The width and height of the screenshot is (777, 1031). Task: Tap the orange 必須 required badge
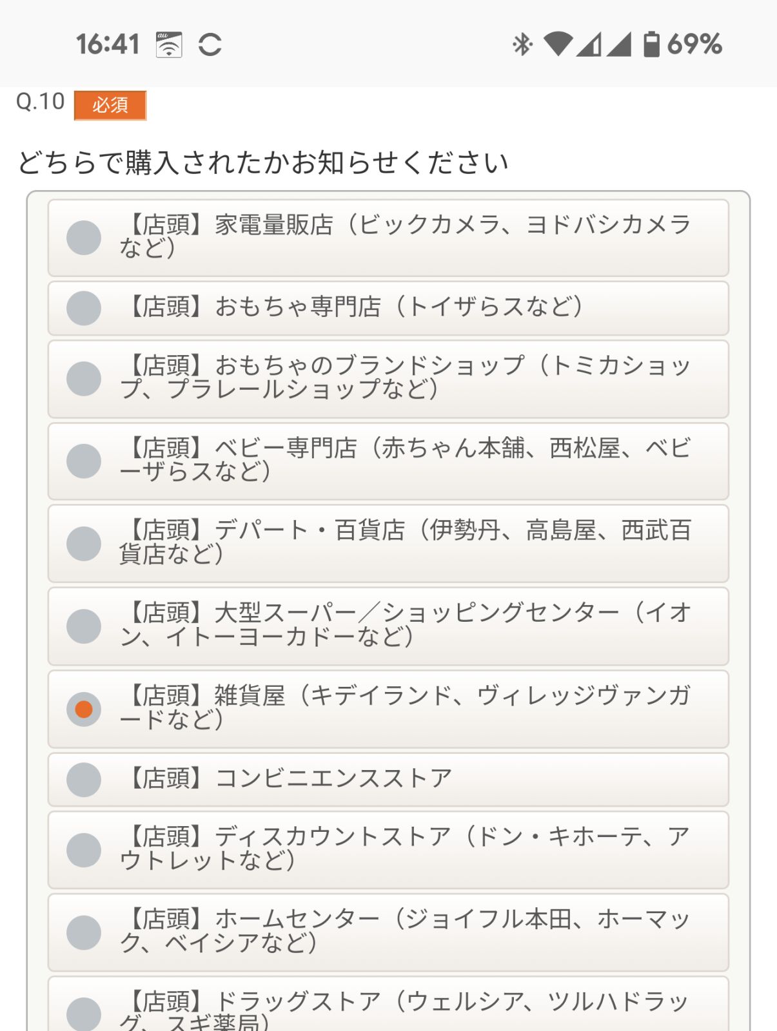[x=110, y=105]
